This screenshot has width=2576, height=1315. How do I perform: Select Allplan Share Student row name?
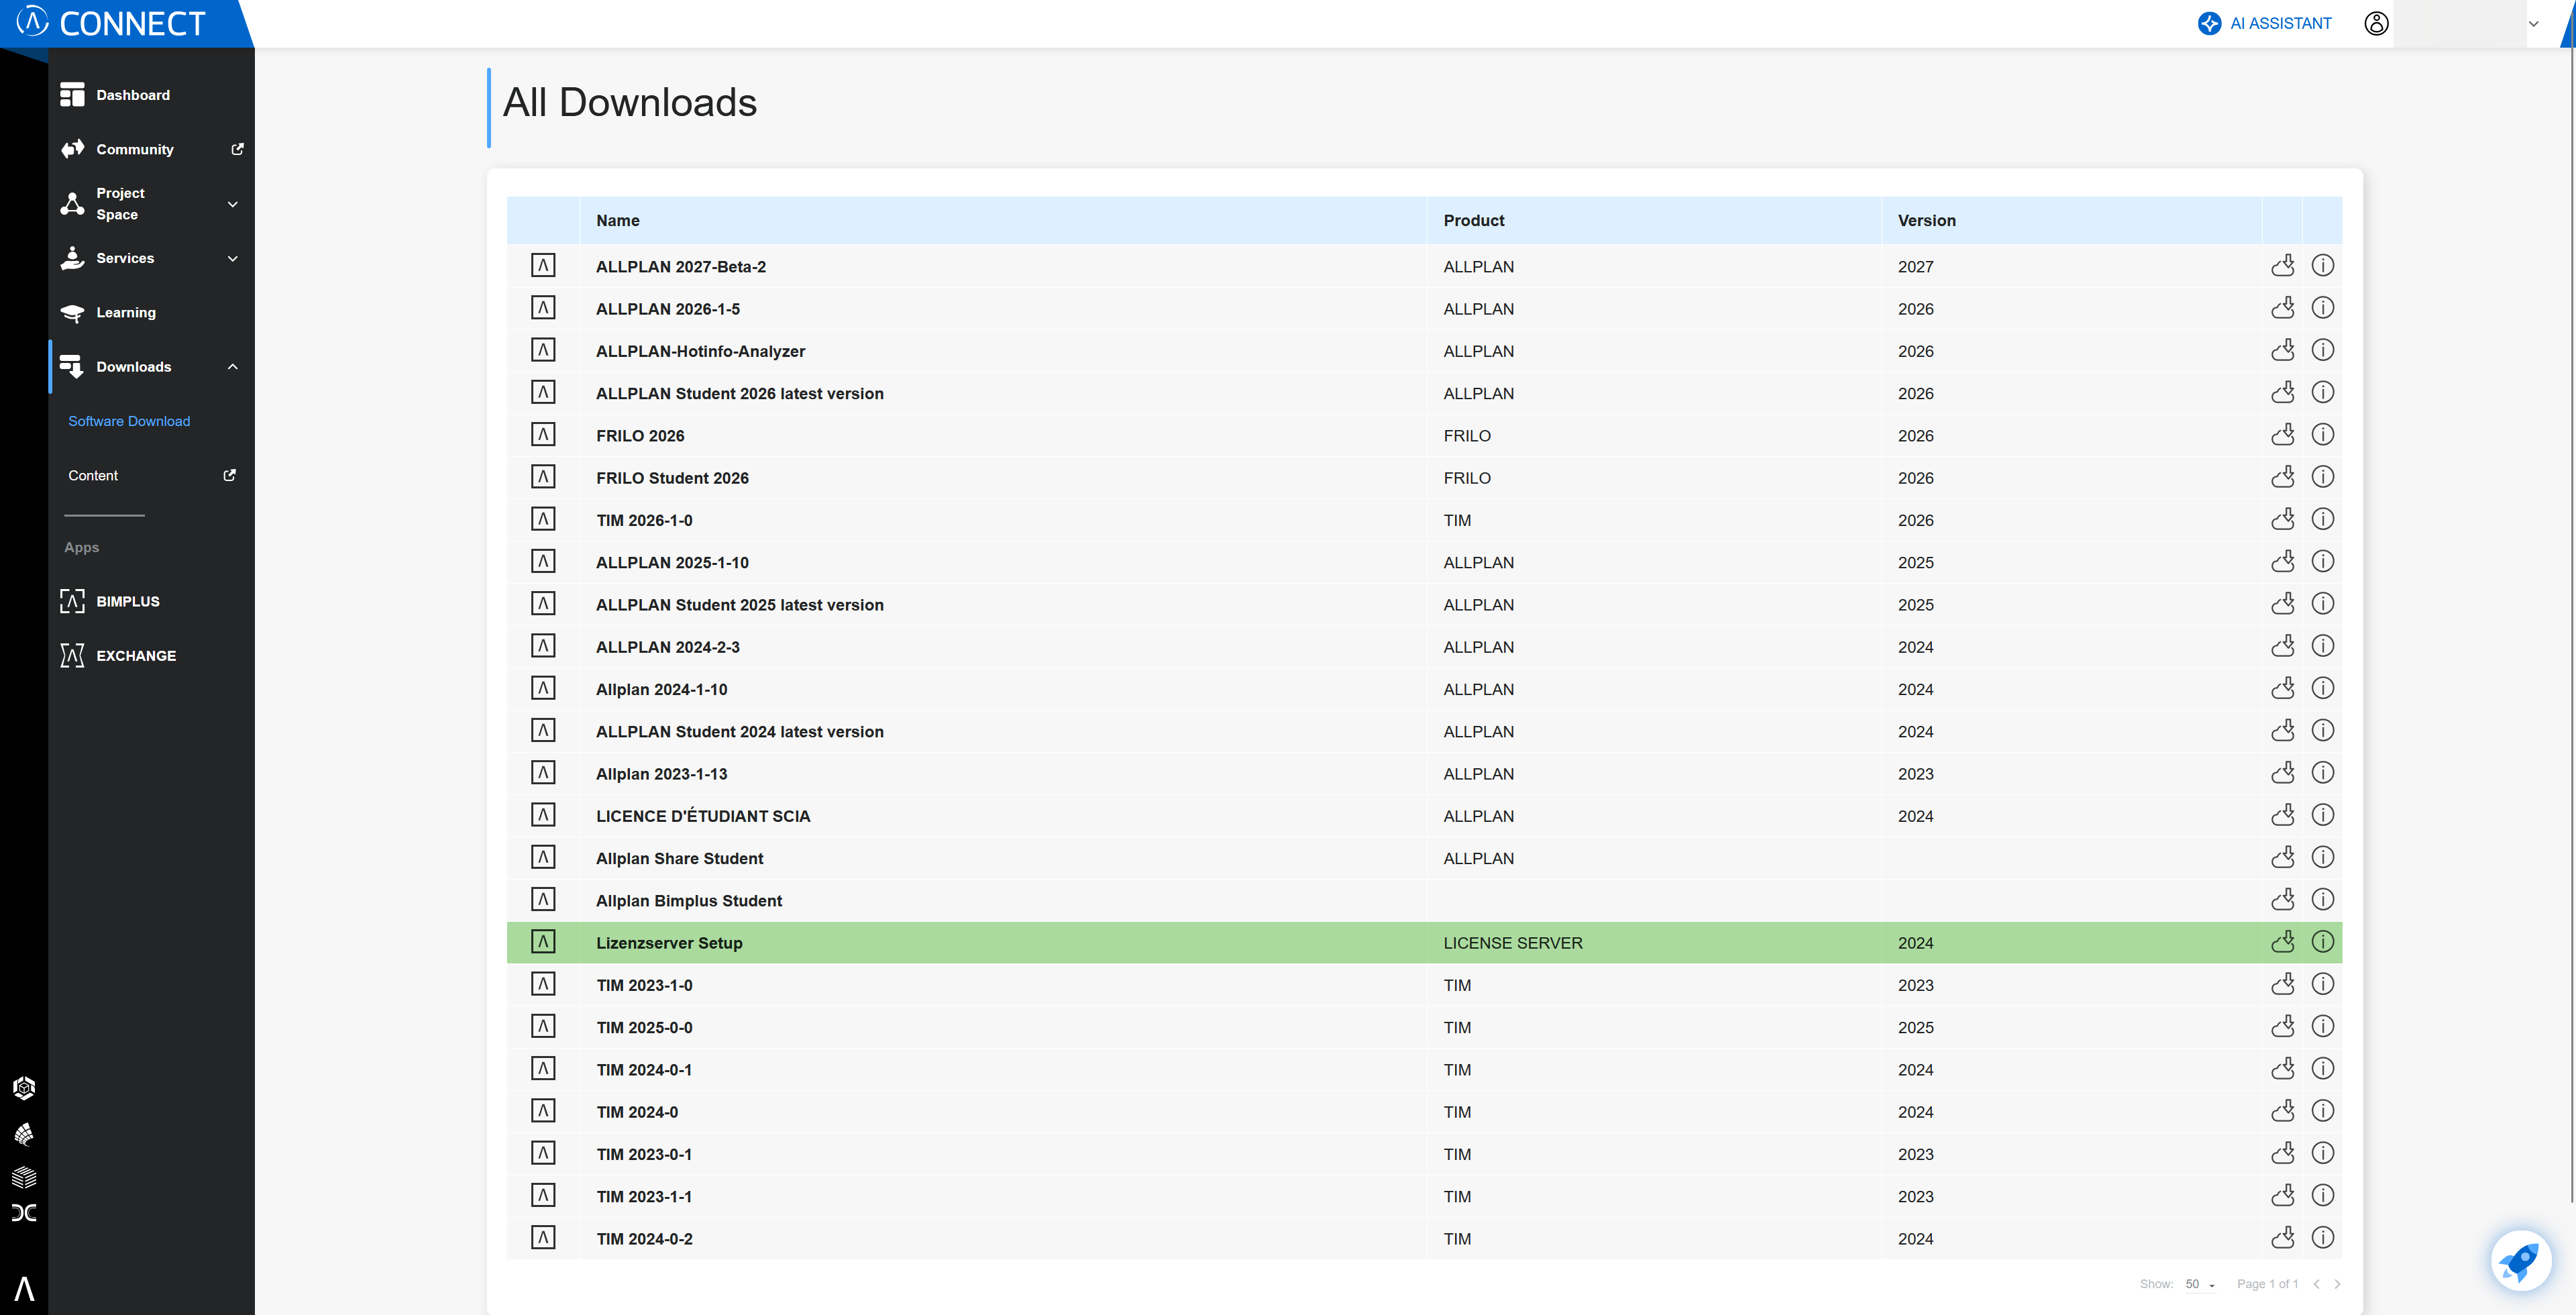pyautogui.click(x=680, y=858)
